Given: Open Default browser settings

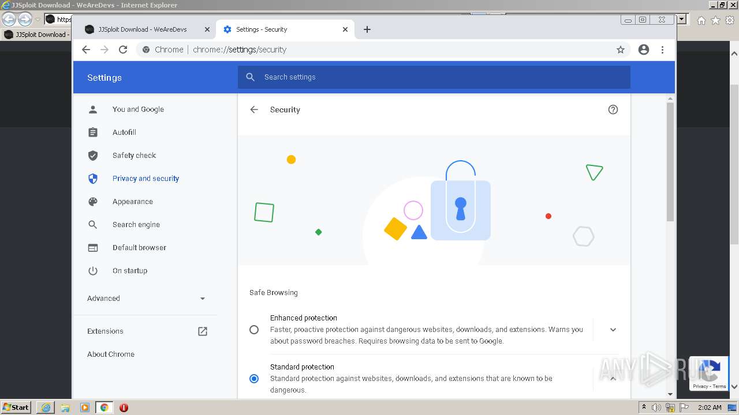Looking at the screenshot, I should (x=139, y=248).
